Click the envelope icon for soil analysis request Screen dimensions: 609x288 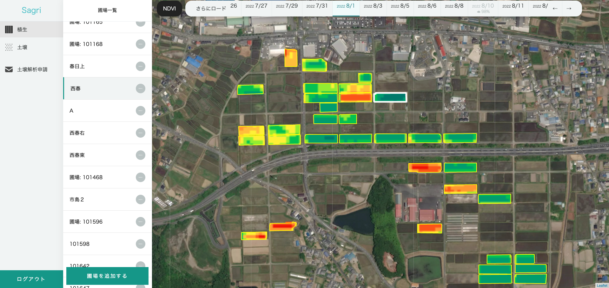click(x=9, y=69)
